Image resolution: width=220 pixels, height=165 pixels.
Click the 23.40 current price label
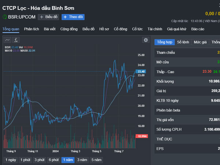pyautogui.click(x=141, y=71)
